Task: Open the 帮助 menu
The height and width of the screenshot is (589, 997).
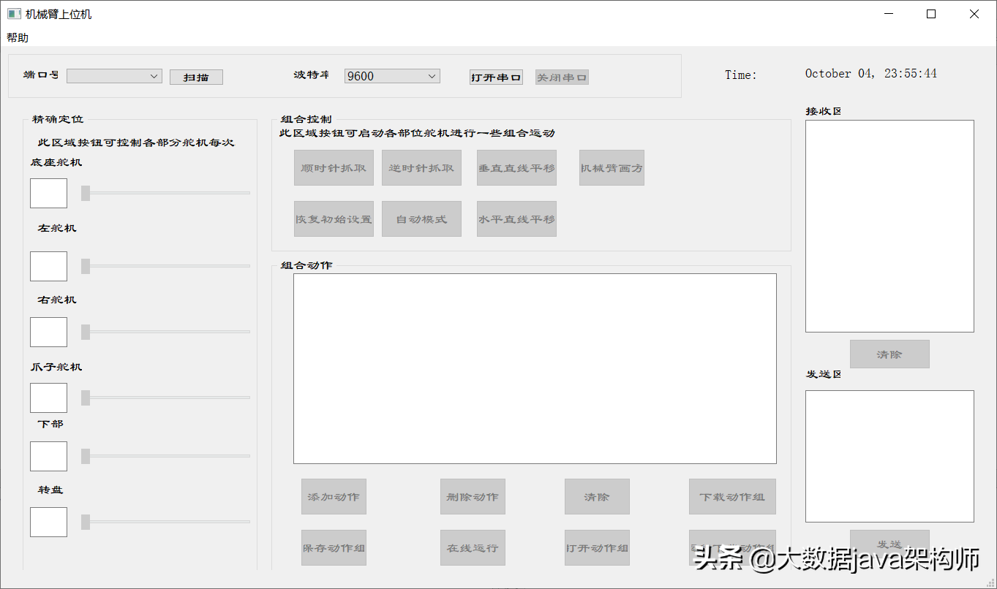Action: [16, 37]
